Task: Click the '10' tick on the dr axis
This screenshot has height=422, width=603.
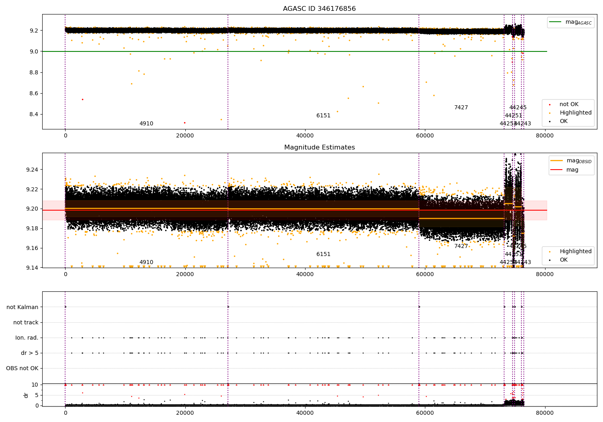Action: point(35,385)
